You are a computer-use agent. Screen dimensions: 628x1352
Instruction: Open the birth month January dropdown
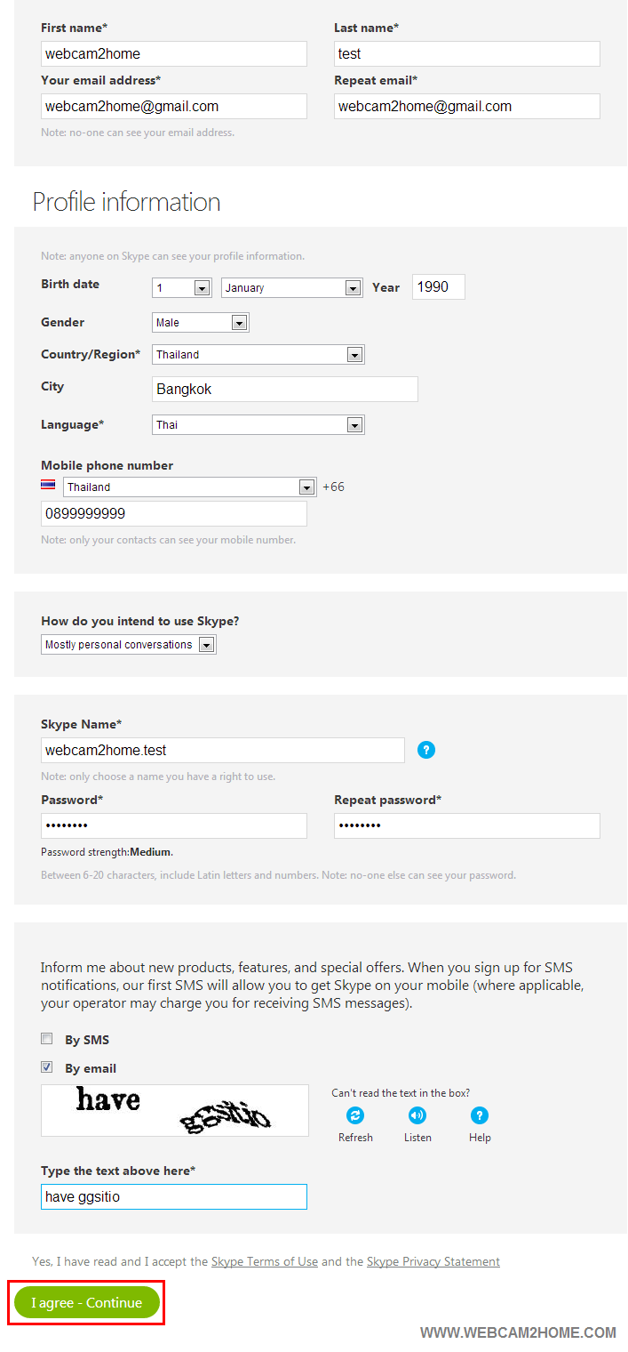pyautogui.click(x=291, y=288)
